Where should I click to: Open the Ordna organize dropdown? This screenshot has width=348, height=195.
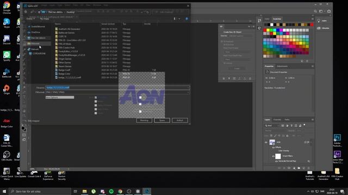coord(30,19)
